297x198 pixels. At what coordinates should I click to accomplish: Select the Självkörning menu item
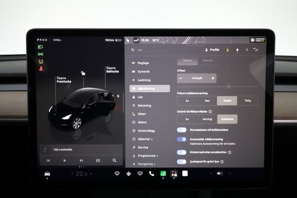tap(150, 88)
